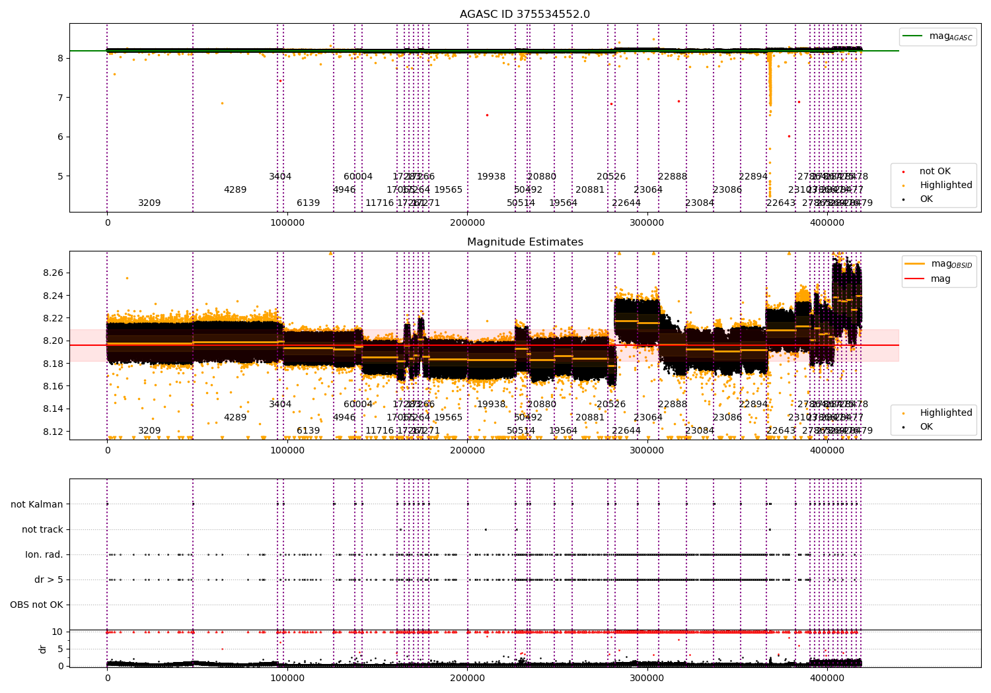This screenshot has width=991, height=693.
Task: Click the 8.22 y-axis tick label
Action: pos(53,318)
